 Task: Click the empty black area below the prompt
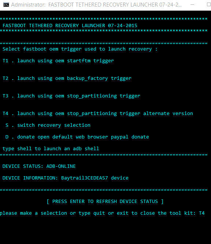pos(105,230)
